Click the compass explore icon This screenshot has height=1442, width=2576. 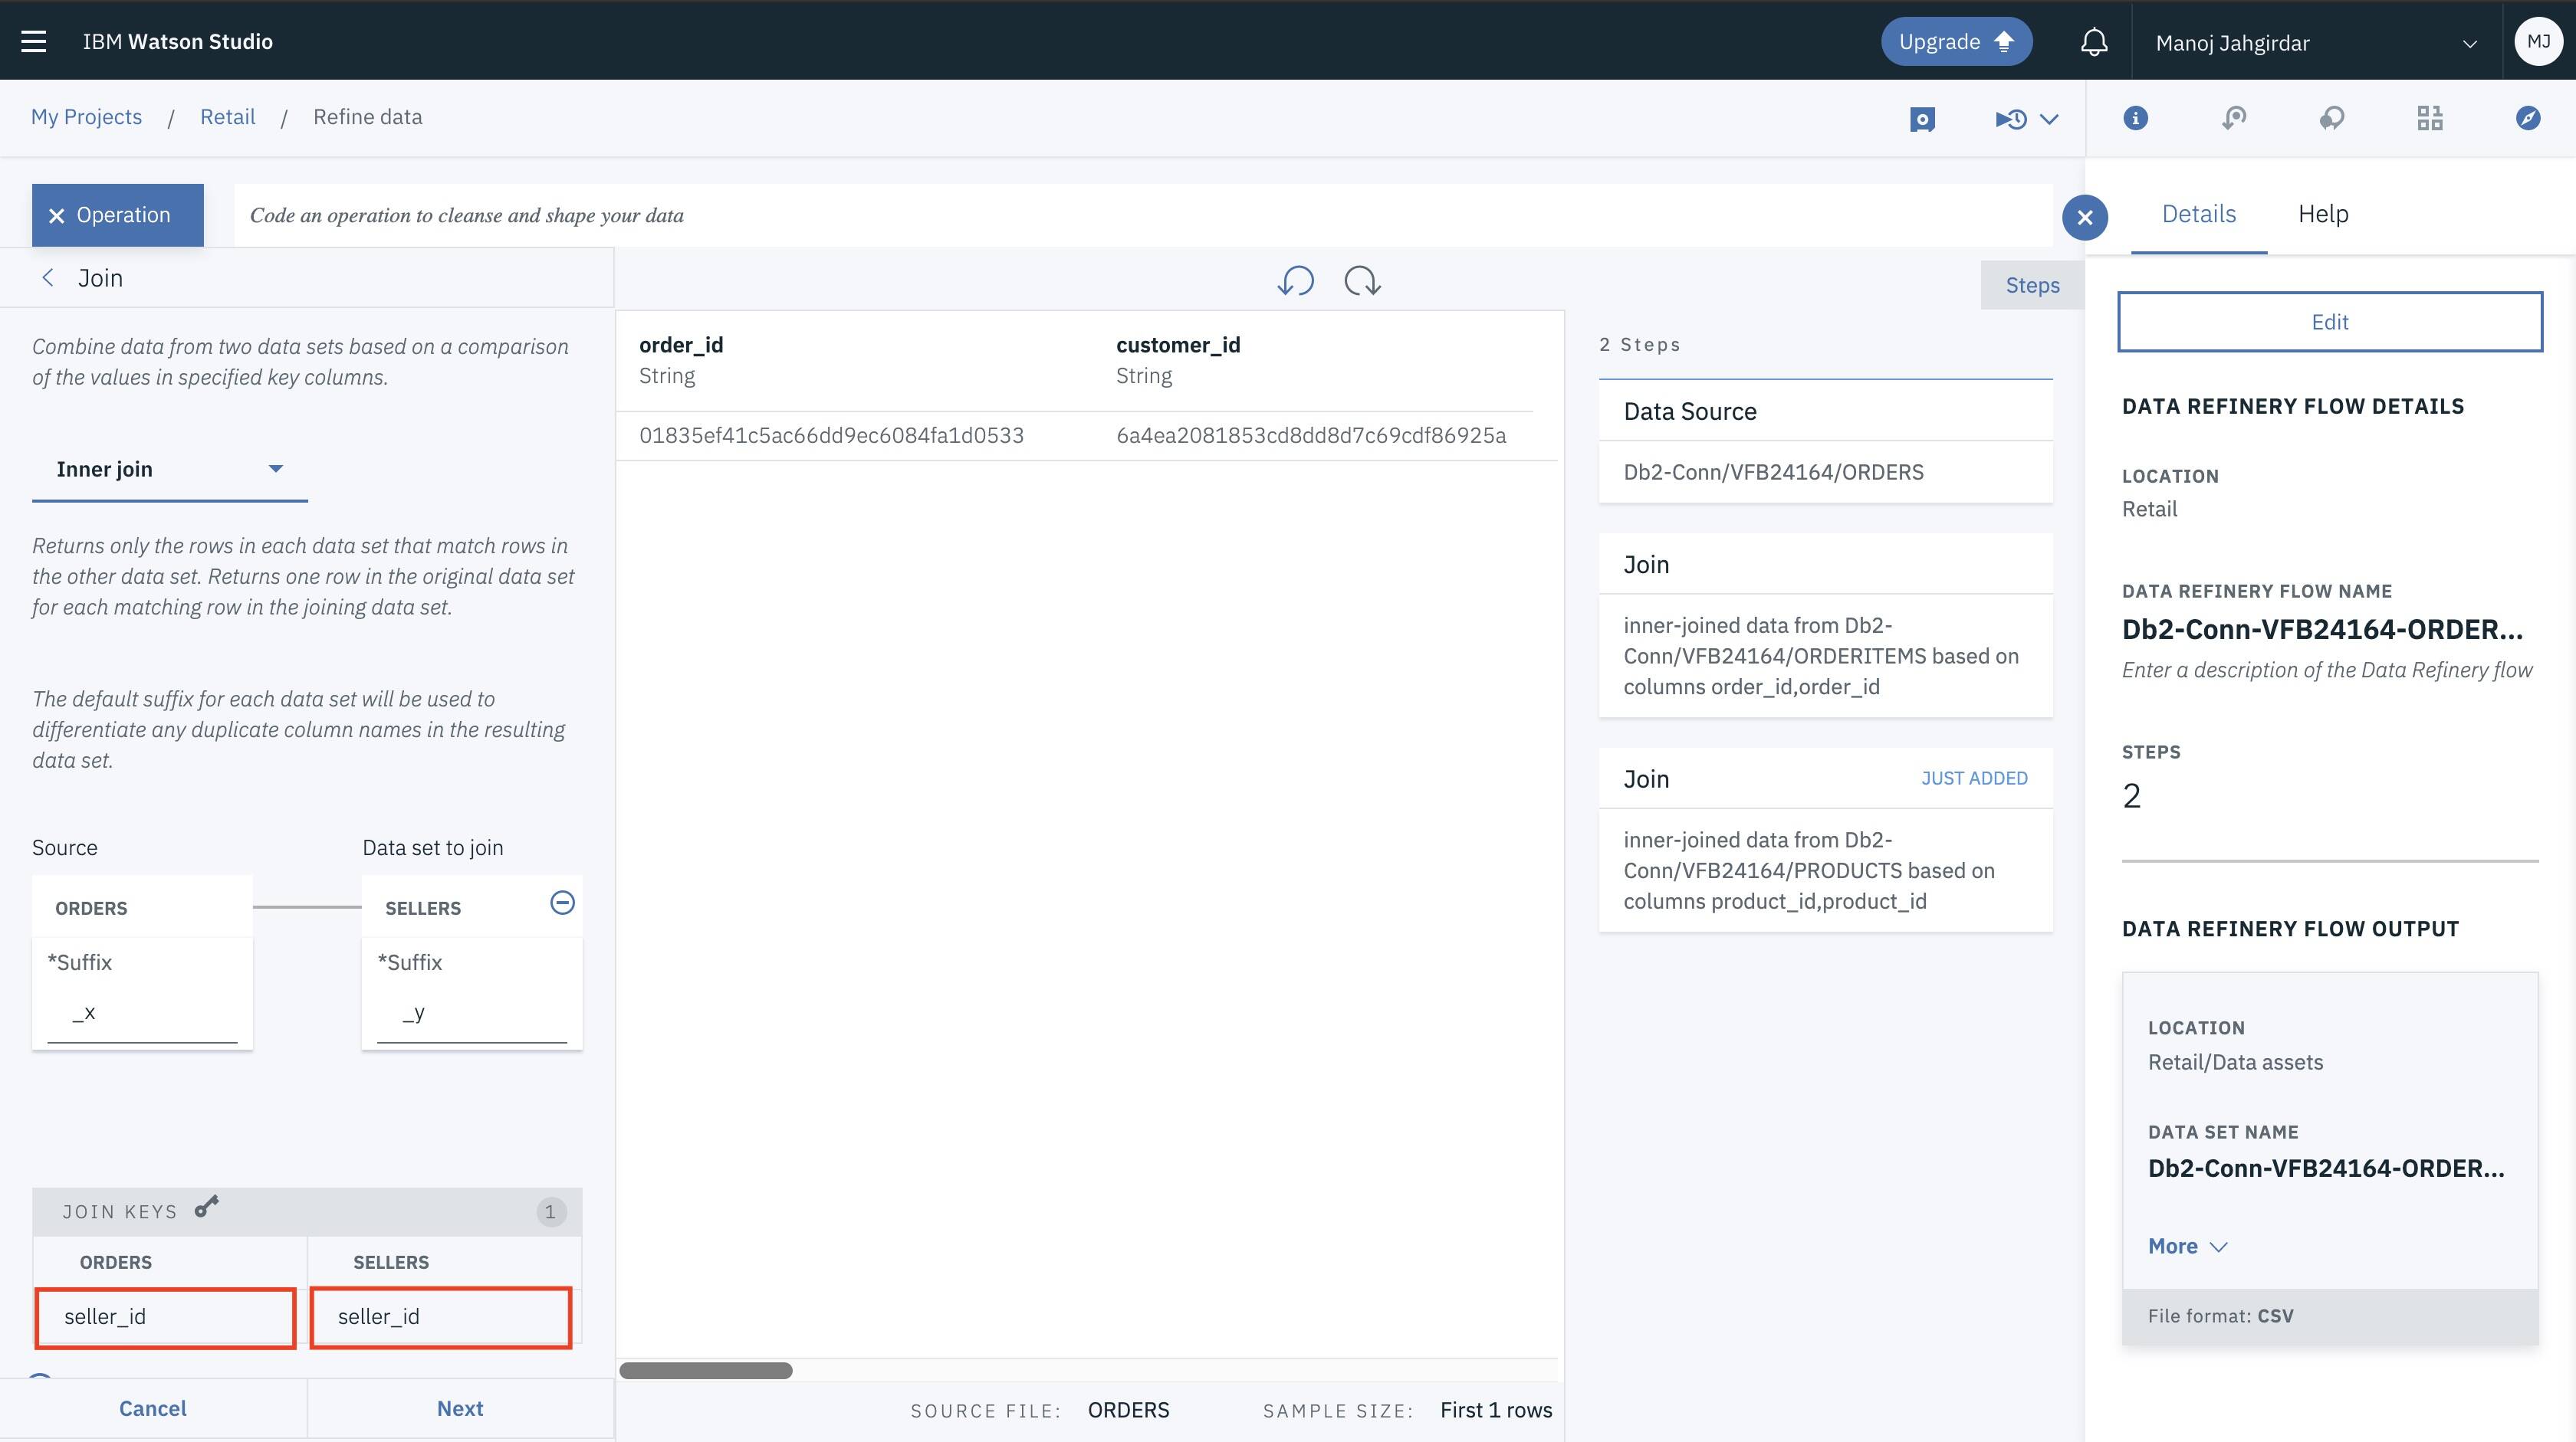pos(2528,118)
